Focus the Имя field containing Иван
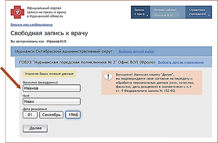Image resolution: width=218 pixels, height=143 pixels. click(52, 102)
